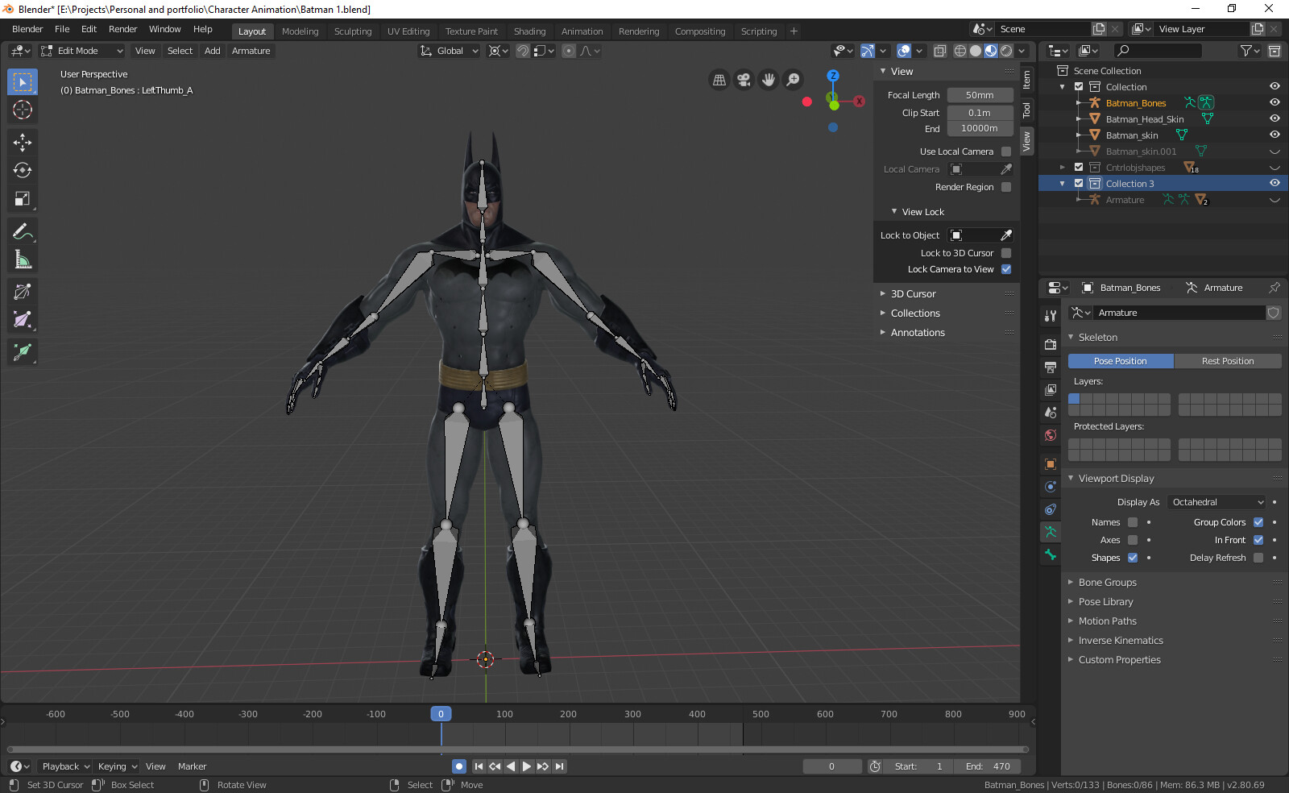
Task: Disable the Shapes display checkbox
Action: tap(1133, 558)
